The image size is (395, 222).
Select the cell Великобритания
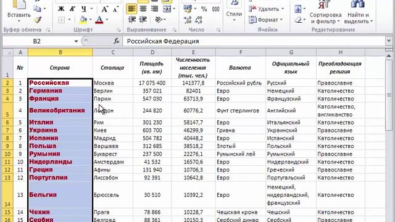coord(60,110)
